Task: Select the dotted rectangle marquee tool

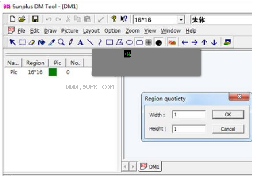Action: click(x=22, y=42)
